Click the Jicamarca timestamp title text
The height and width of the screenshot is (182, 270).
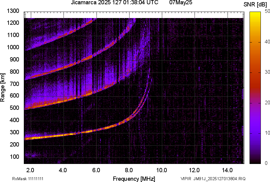[115, 3]
